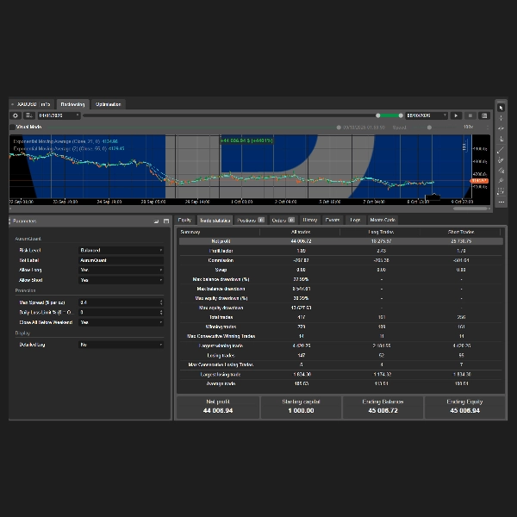Open the Close All Before Weekend dropdown
The width and height of the screenshot is (517, 517).
pos(121,322)
